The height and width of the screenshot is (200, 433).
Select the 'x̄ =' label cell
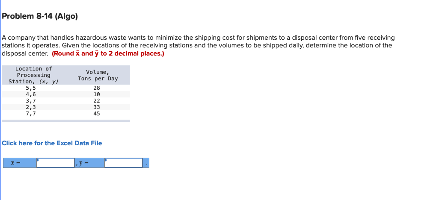click(x=19, y=163)
